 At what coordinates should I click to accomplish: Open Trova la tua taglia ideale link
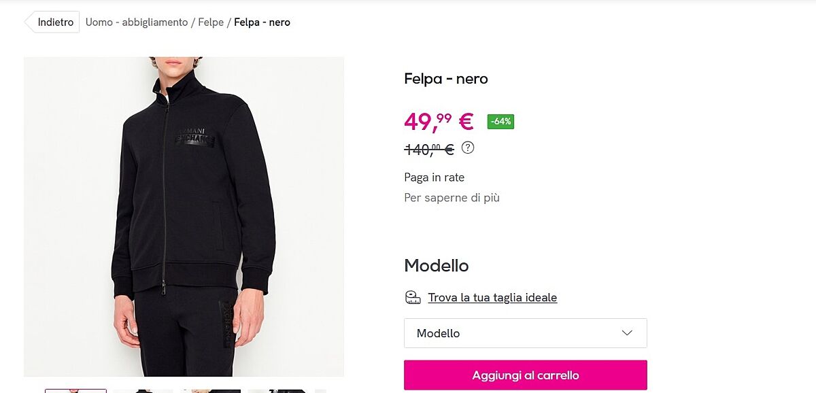point(492,297)
